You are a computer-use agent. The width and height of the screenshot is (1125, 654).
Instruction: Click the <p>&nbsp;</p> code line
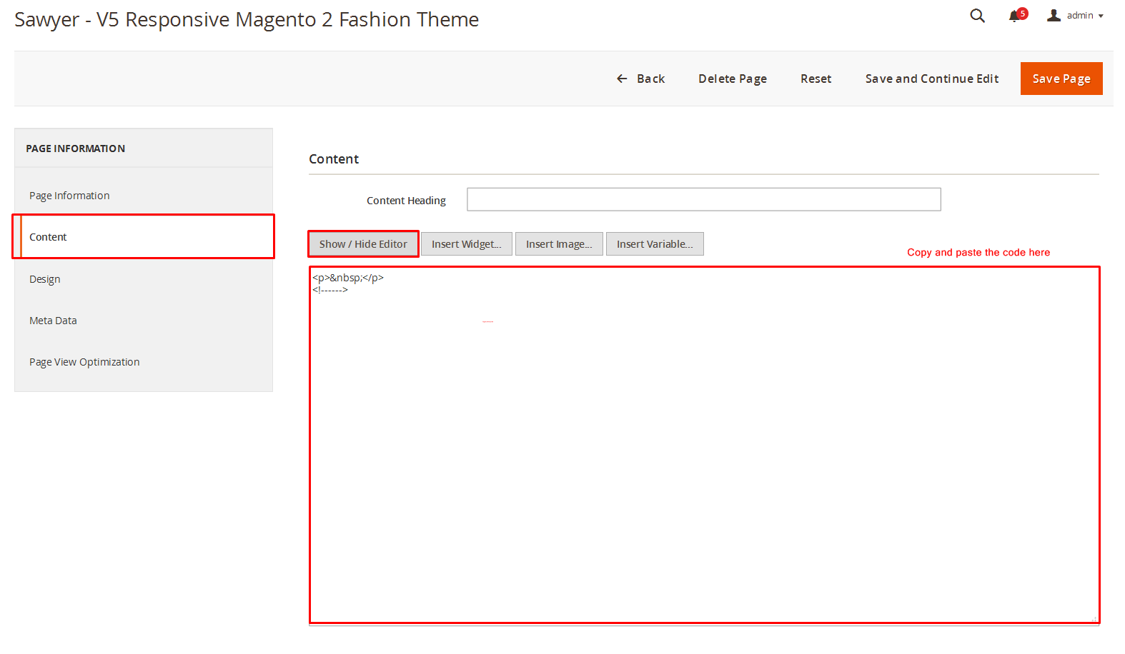pos(348,278)
